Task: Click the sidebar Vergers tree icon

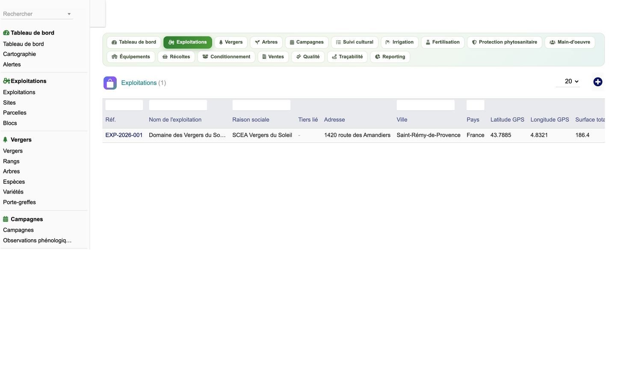Action: [x=6, y=140]
